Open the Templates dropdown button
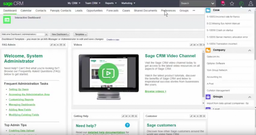Viewport: 256px width, 135px height. [x=80, y=34]
